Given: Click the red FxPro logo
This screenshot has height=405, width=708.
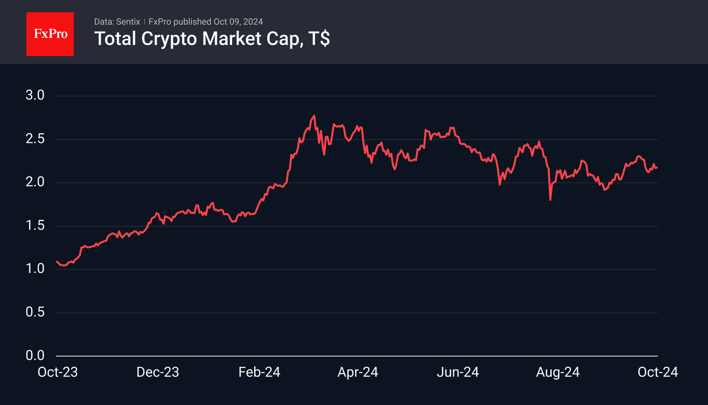Looking at the screenshot, I should [x=50, y=34].
